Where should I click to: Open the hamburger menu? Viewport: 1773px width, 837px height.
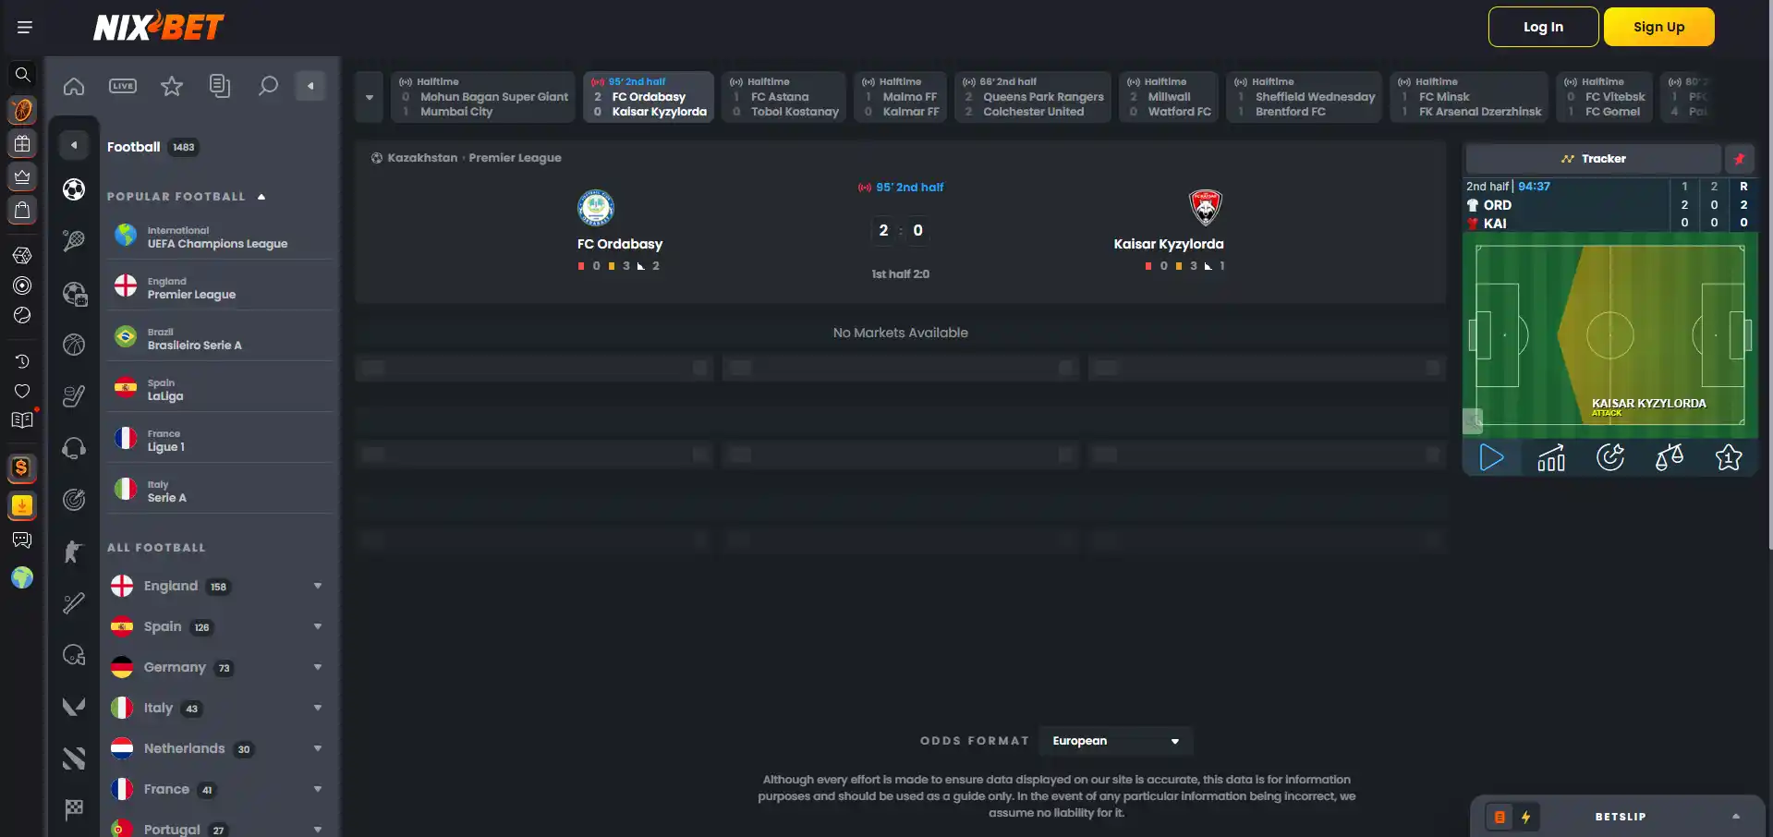pos(25,27)
